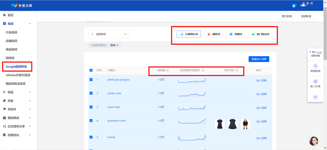Click 加入词库 for pittsburgh penguins
The height and width of the screenshot is (150, 327).
pos(262,80)
